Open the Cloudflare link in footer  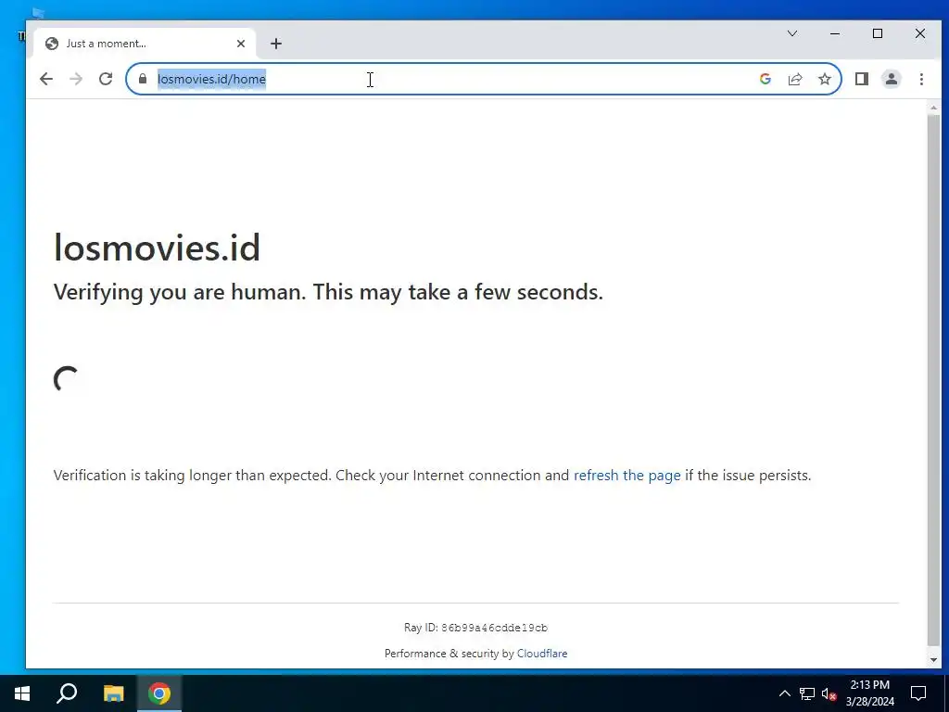(x=542, y=654)
